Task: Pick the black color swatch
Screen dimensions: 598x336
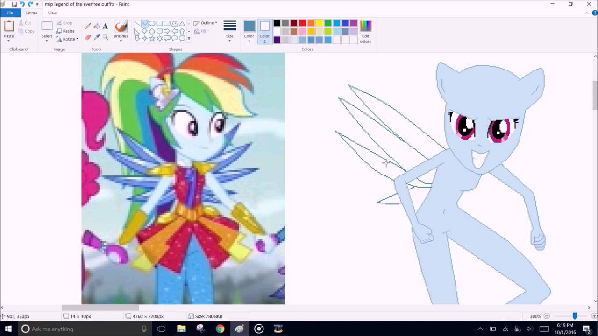Action: tap(277, 23)
